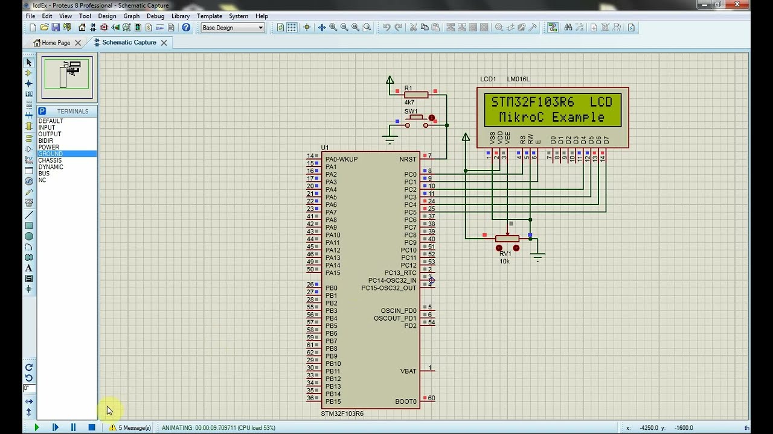The width and height of the screenshot is (773, 434).
Task: Click the U1 STM32F103R6 chip body
Action: [x=371, y=280]
